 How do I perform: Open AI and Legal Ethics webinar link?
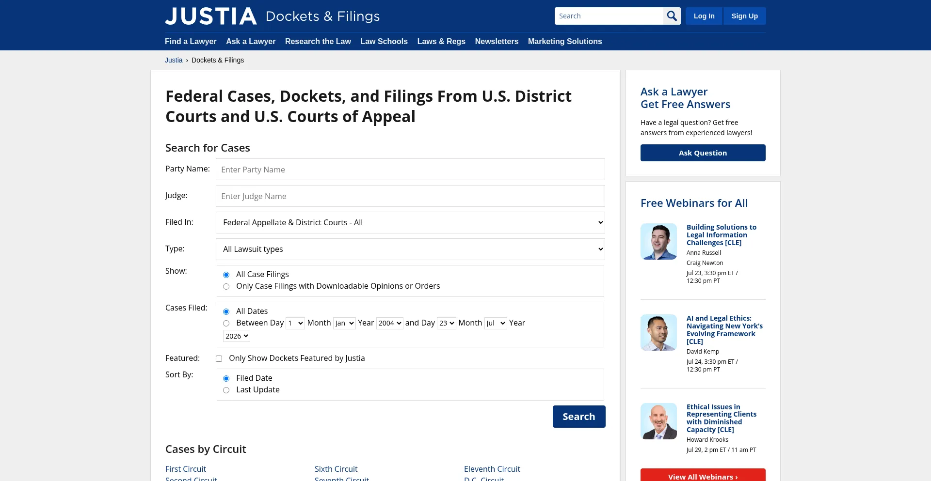point(724,330)
